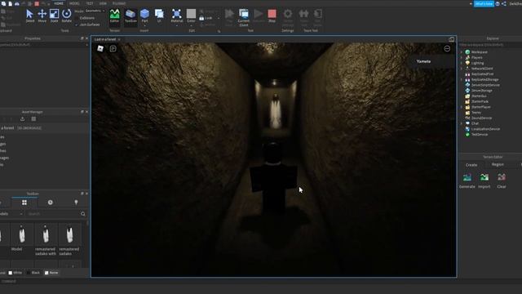Maximize the viewport with the corner icon
522x294 pixels.
click(x=451, y=39)
